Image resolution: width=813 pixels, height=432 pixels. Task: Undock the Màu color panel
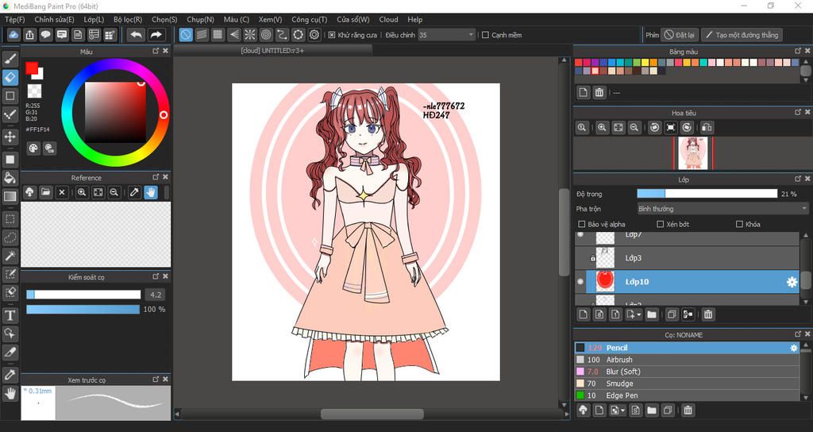point(156,51)
